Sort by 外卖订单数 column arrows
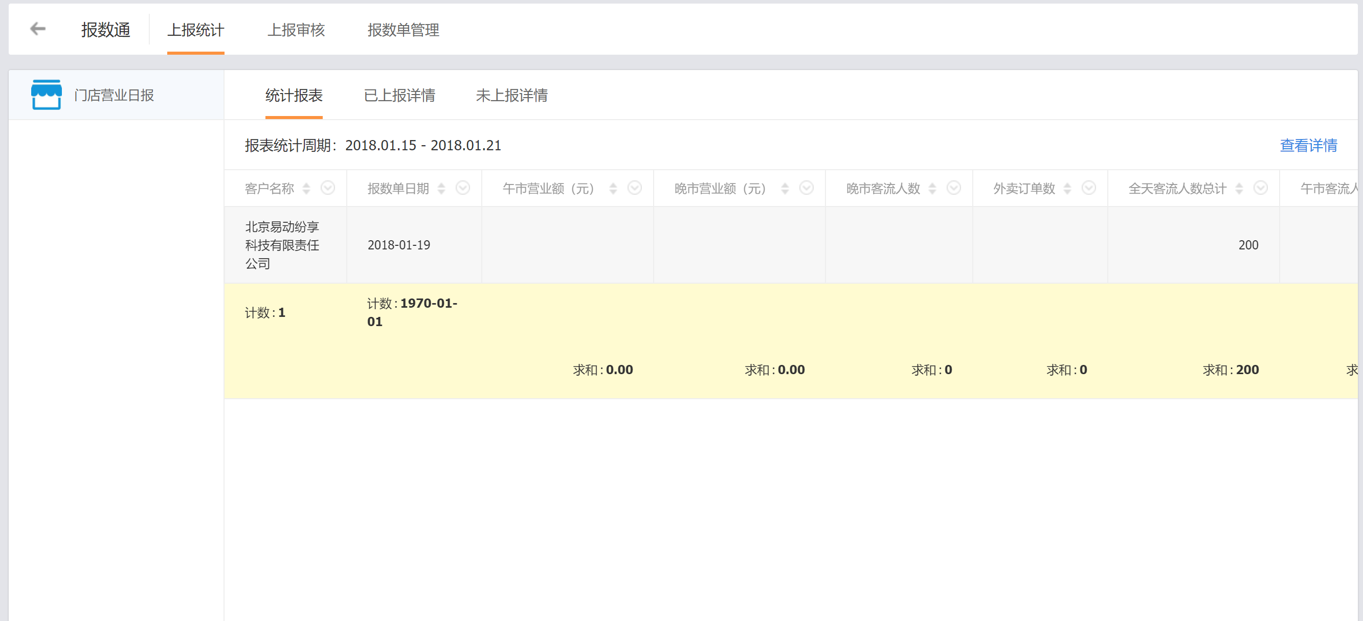Viewport: 1363px width, 621px height. pos(1067,188)
